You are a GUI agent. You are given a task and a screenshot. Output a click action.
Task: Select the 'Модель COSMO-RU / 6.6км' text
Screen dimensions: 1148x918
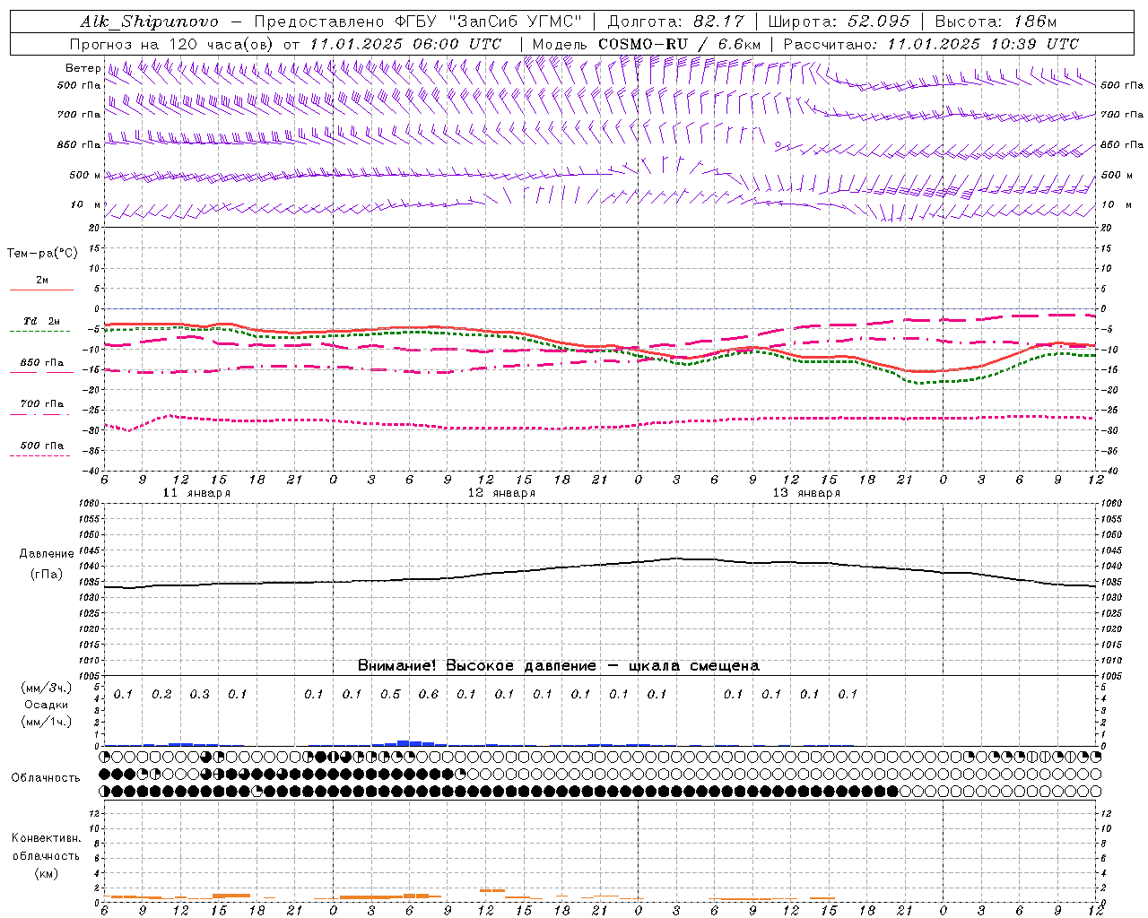click(x=647, y=44)
